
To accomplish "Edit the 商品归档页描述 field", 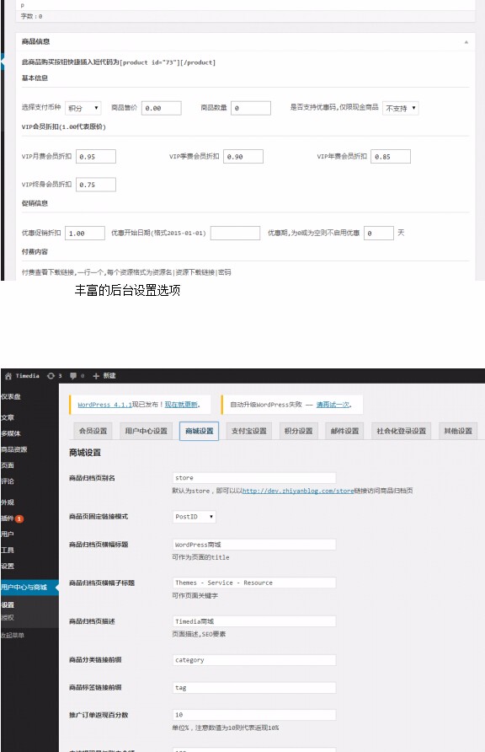I will [x=254, y=621].
